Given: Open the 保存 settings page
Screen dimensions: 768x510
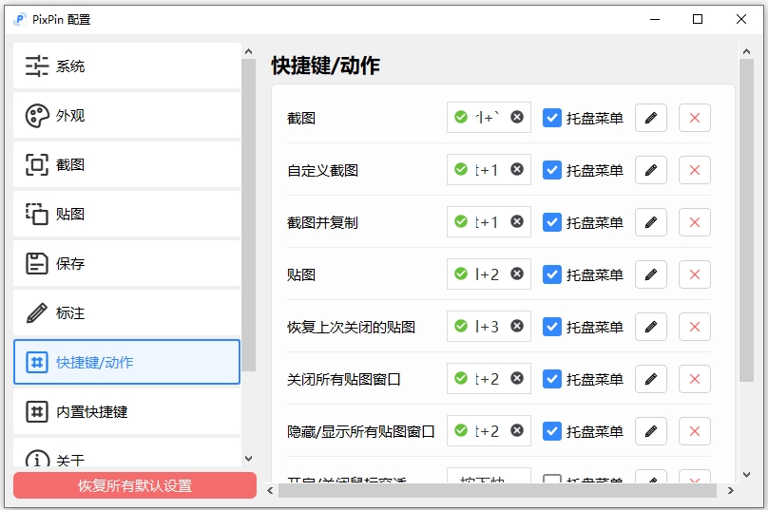Looking at the screenshot, I should pyautogui.click(x=126, y=263).
